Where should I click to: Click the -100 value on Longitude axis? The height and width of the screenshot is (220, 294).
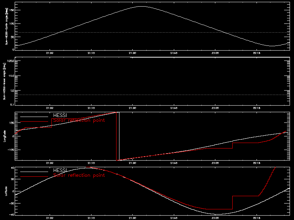(11, 150)
